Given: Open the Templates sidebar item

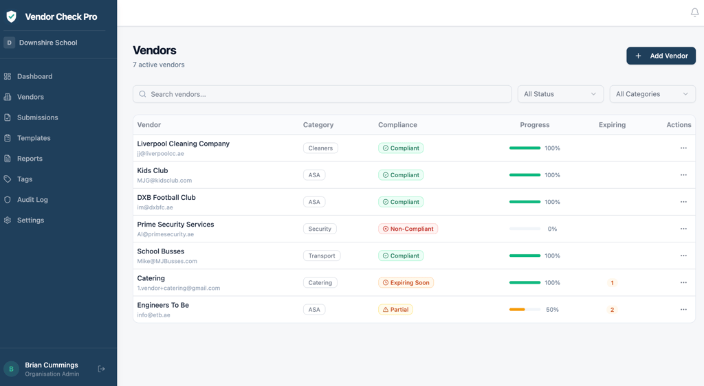Looking at the screenshot, I should (x=34, y=138).
